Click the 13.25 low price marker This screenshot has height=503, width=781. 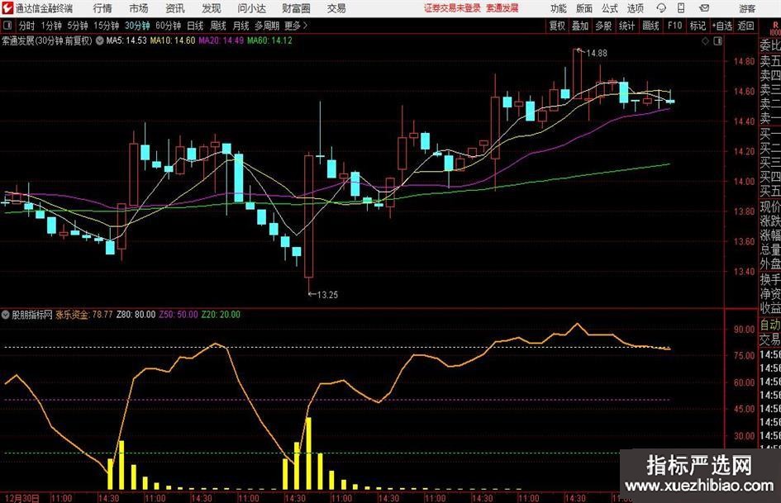[x=327, y=295]
